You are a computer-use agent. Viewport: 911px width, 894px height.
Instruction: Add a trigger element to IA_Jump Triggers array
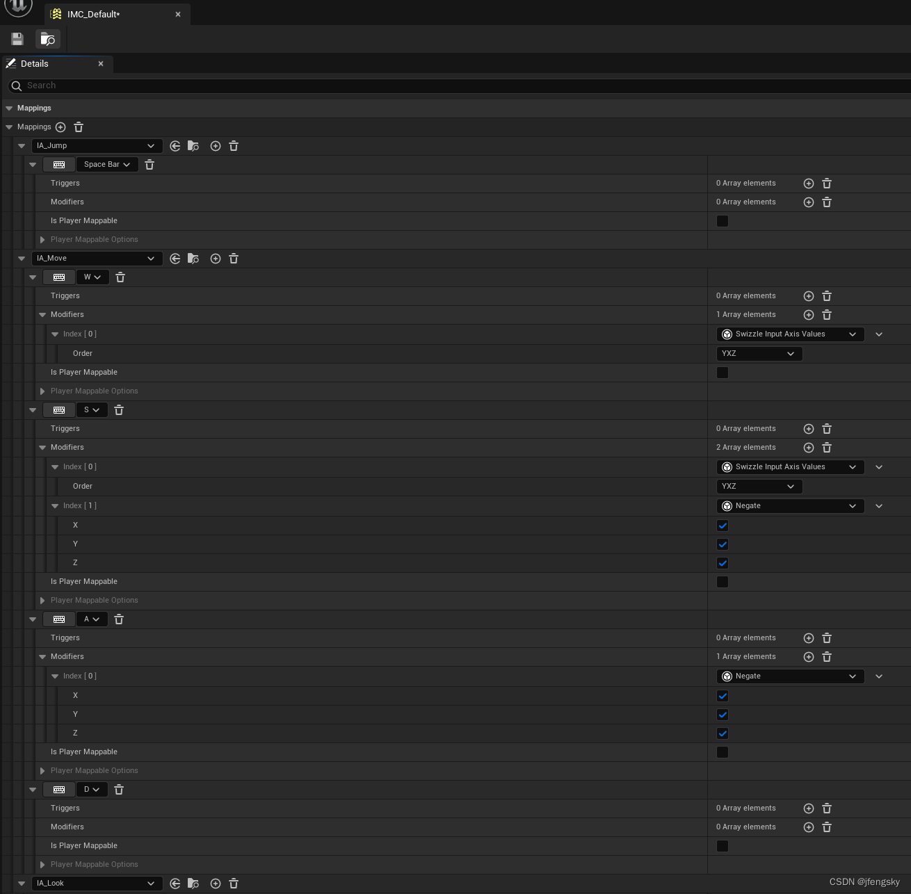[x=808, y=183]
